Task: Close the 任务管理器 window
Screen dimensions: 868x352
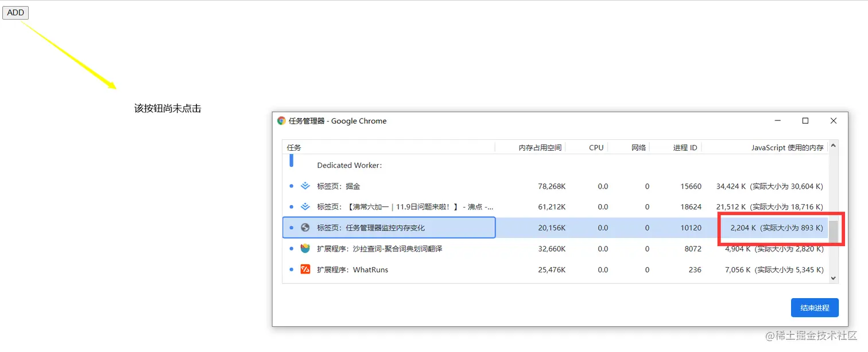Action: click(x=834, y=121)
